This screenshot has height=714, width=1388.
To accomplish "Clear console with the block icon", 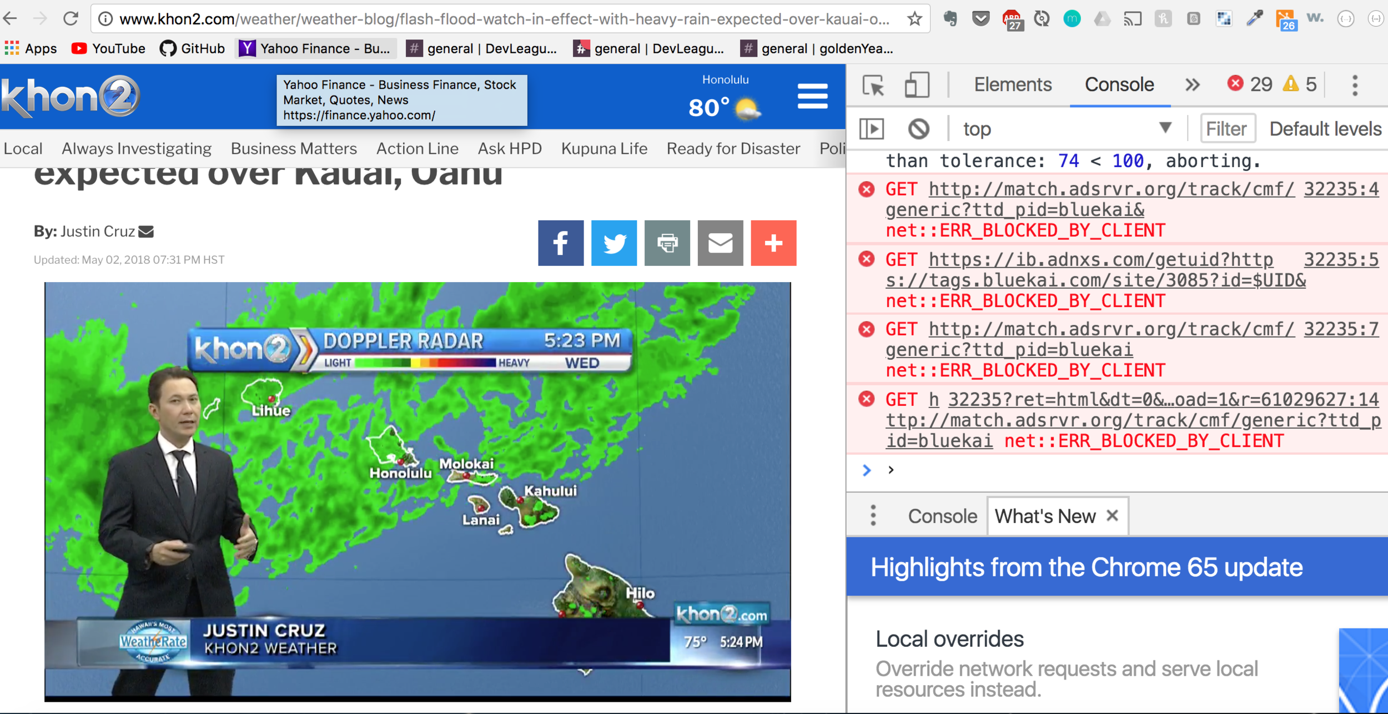I will 918,129.
